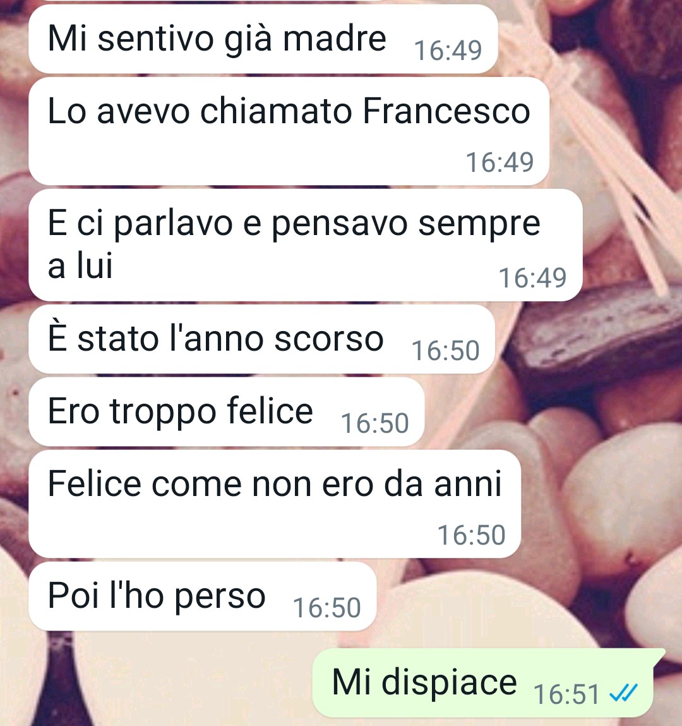Select the 'Mi sentivo già madre' message bubble
682x726 pixels.
263,39
